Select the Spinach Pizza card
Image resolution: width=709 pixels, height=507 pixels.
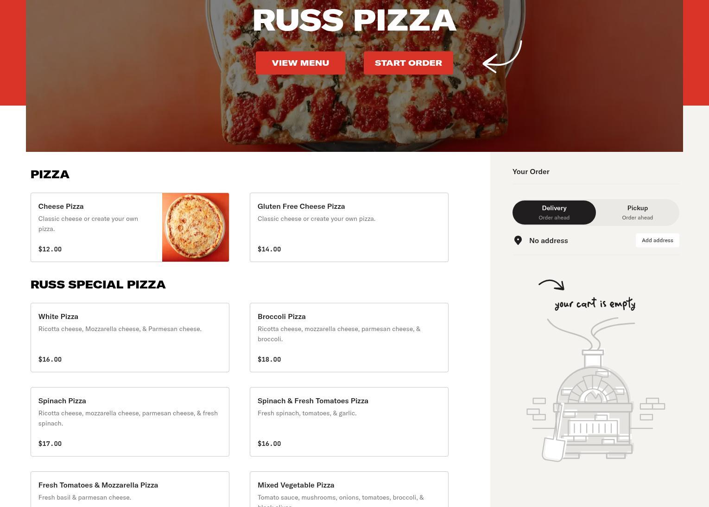[x=130, y=422]
